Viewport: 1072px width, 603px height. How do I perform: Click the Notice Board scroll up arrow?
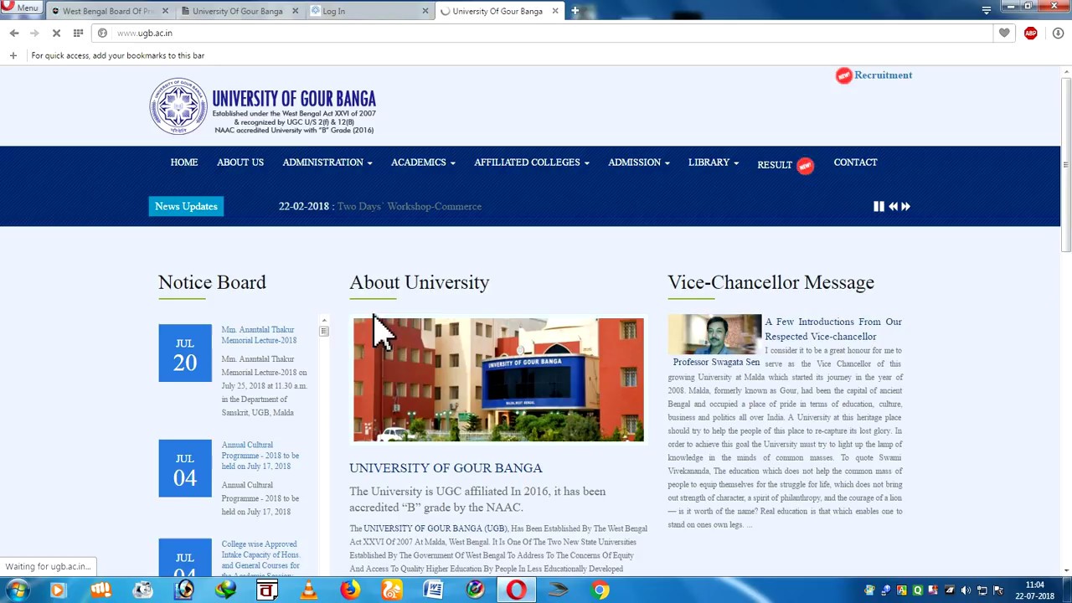(324, 321)
